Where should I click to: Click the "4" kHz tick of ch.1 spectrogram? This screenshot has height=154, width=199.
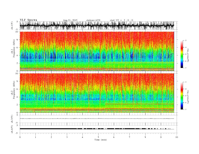click(18, 55)
